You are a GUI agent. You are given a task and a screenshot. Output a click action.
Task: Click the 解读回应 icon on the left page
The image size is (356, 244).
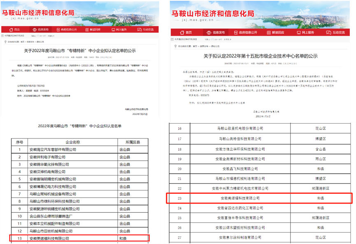(87, 30)
